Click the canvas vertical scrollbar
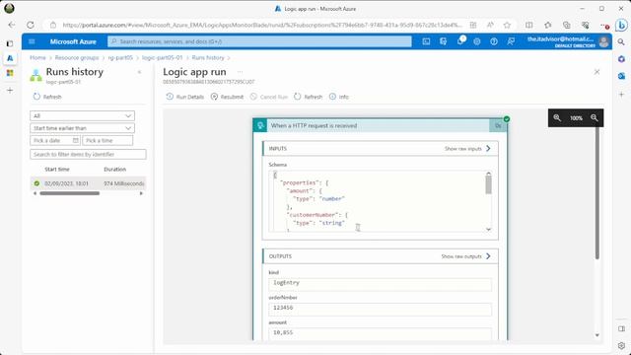Image resolution: width=631 pixels, height=355 pixels. pyautogui.click(x=596, y=193)
